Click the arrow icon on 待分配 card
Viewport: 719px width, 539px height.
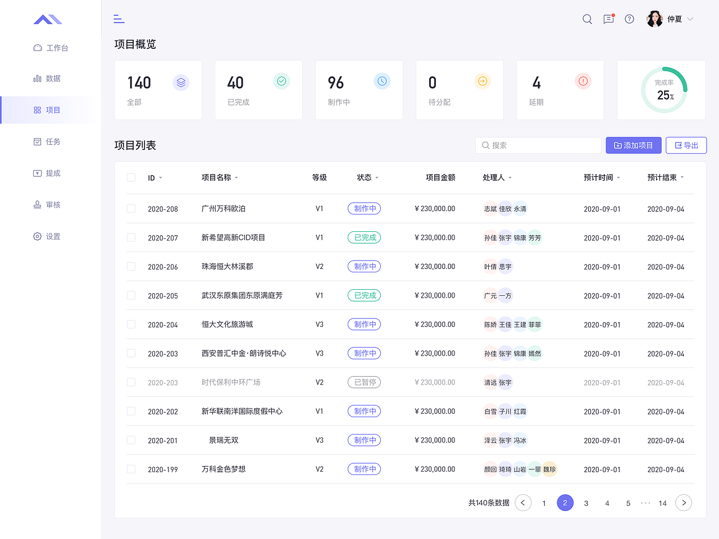(x=483, y=81)
